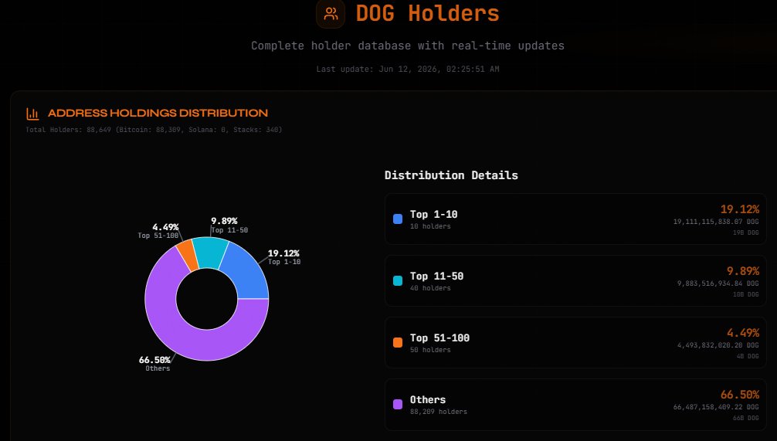
Task: Select the purple Others color swatch
Action: click(398, 405)
